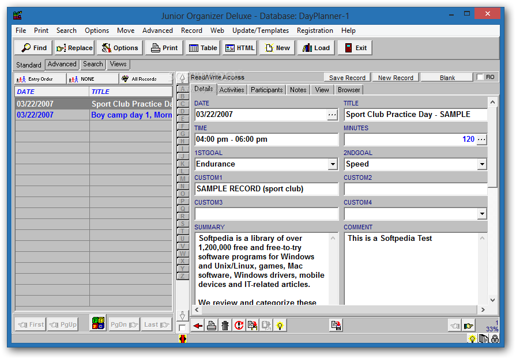This screenshot has height=359, width=516.
Task: Click the horizontal scrollbar right arrow
Action: click(483, 309)
